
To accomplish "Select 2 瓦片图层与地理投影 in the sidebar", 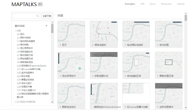I will 25,102.
